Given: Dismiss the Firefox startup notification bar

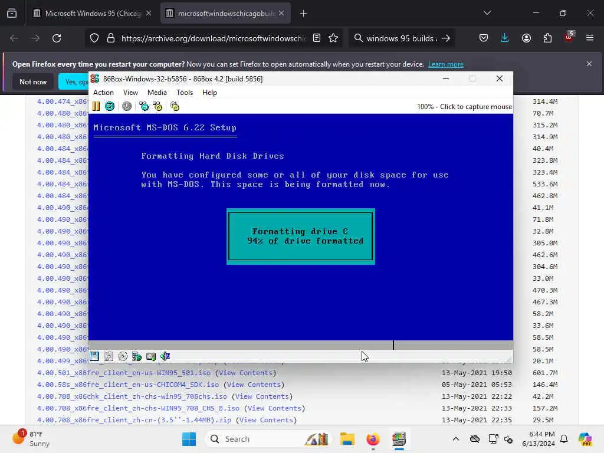Looking at the screenshot, I should point(589,64).
